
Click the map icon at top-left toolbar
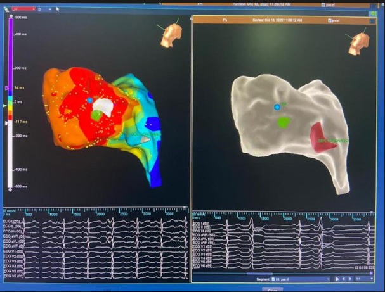(x=5, y=10)
